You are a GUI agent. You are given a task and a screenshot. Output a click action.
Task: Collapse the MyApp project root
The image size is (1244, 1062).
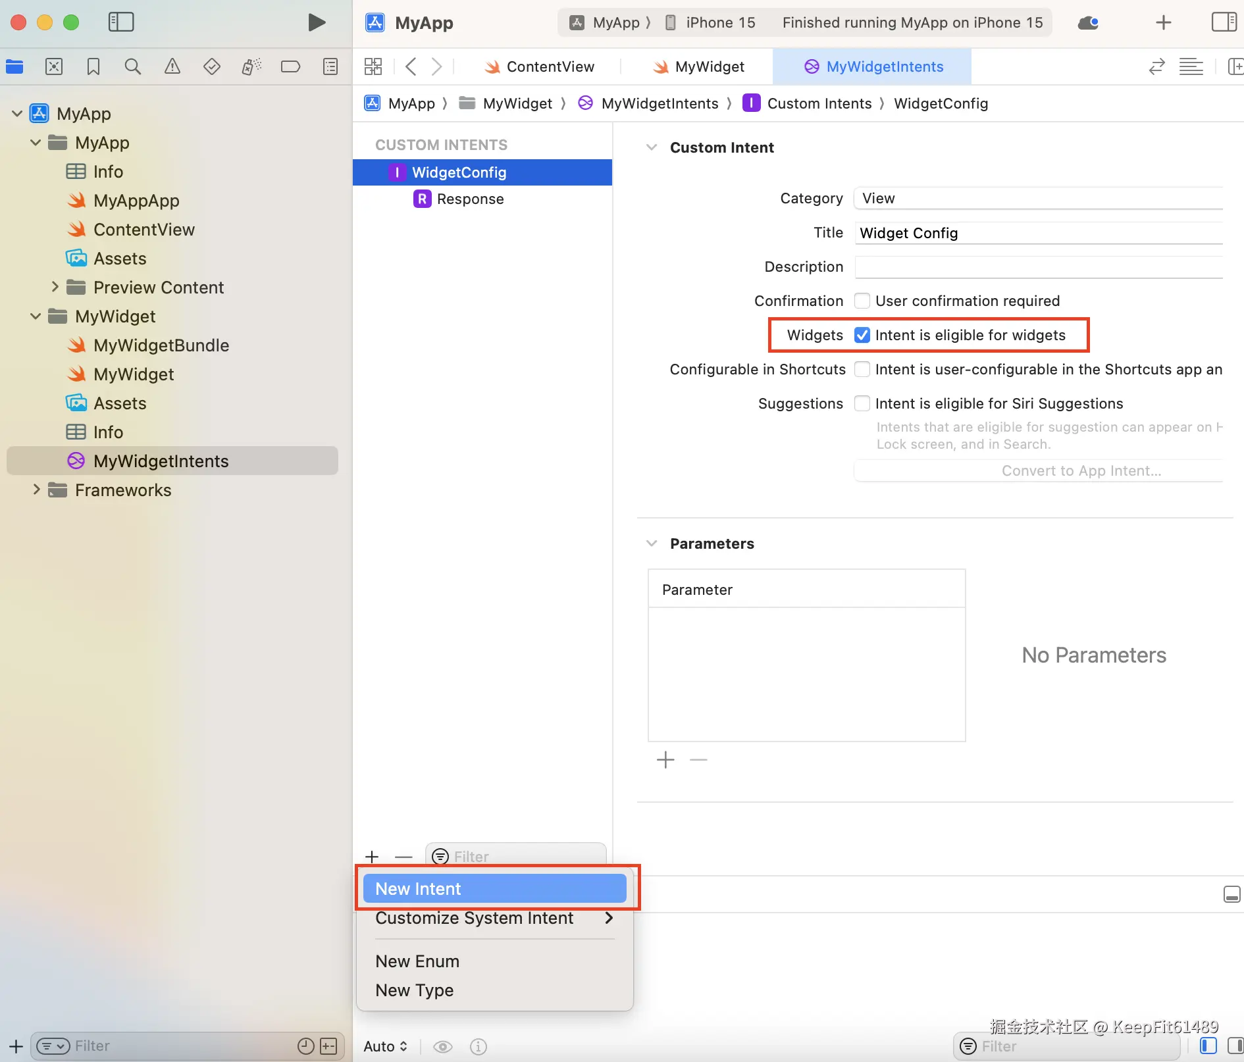tap(17, 114)
